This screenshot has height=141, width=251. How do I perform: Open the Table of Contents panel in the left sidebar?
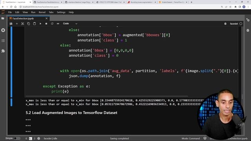coord(3,41)
